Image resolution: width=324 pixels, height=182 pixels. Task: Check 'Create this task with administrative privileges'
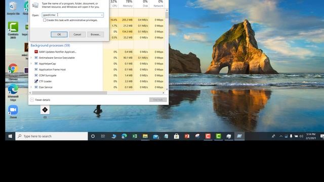point(45,20)
